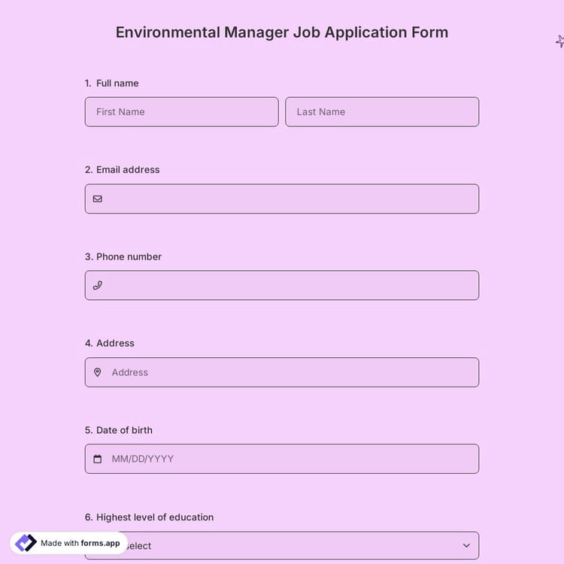
Task: Click the location pin icon
Action: pos(97,372)
